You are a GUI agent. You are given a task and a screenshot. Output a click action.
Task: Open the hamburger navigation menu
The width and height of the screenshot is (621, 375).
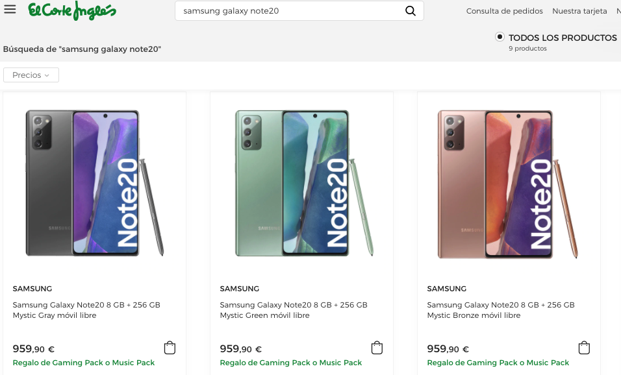[9, 10]
